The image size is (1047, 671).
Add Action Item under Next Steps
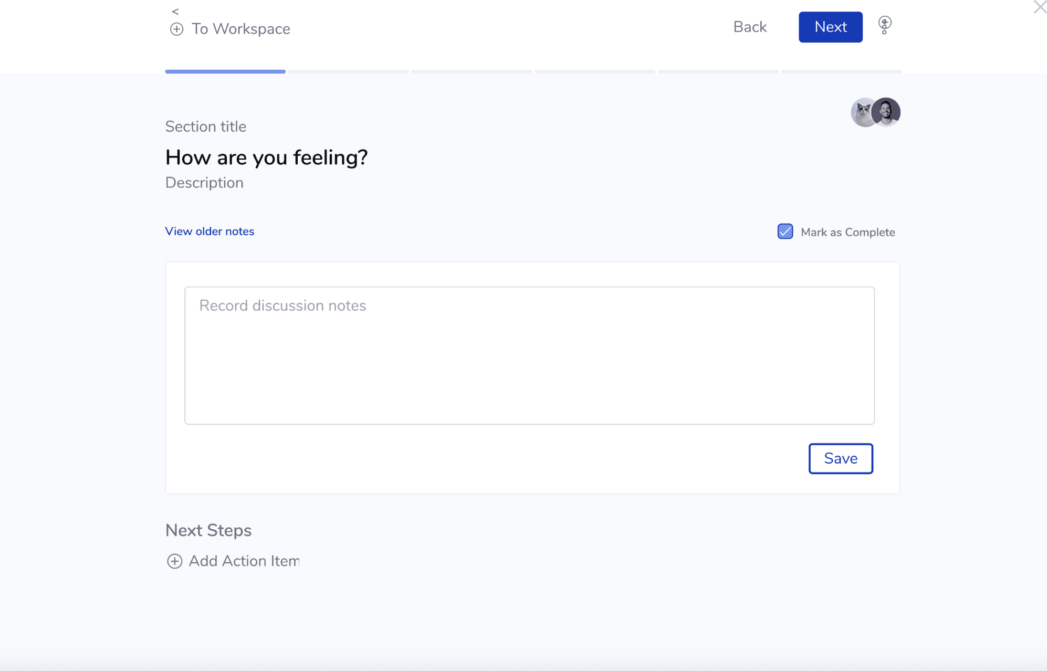(x=244, y=561)
